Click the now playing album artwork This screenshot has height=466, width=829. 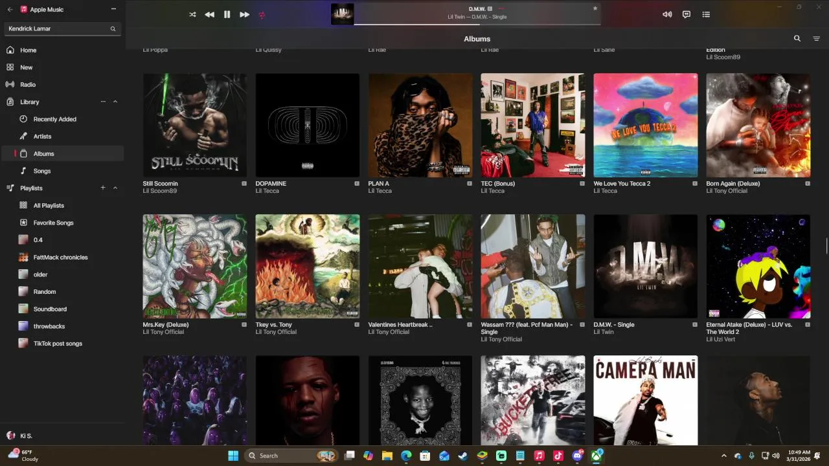tap(342, 14)
